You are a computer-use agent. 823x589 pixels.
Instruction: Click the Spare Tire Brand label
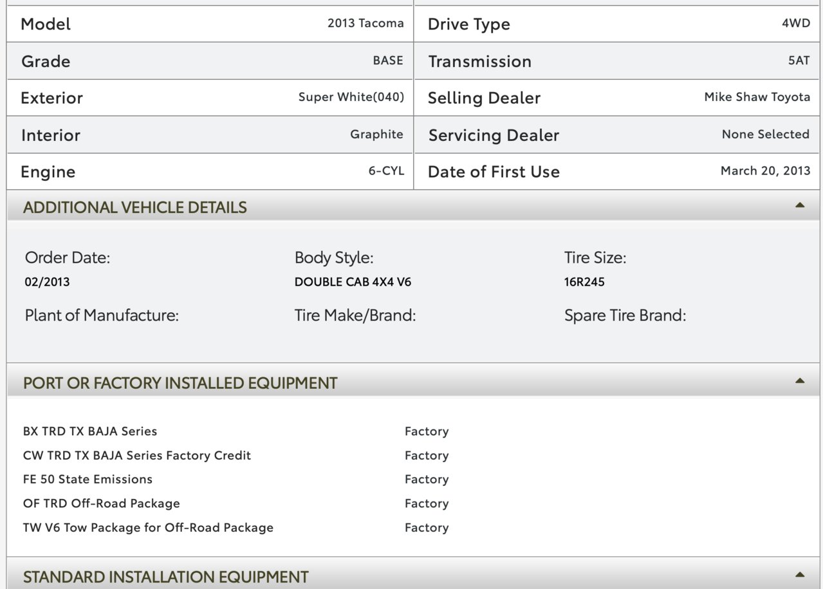pos(625,316)
